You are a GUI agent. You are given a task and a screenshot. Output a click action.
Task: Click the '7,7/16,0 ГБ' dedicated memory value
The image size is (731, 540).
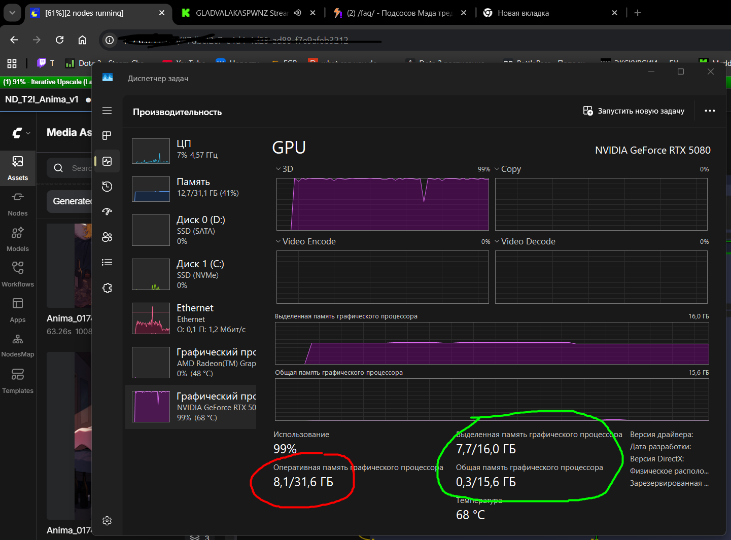(x=486, y=449)
